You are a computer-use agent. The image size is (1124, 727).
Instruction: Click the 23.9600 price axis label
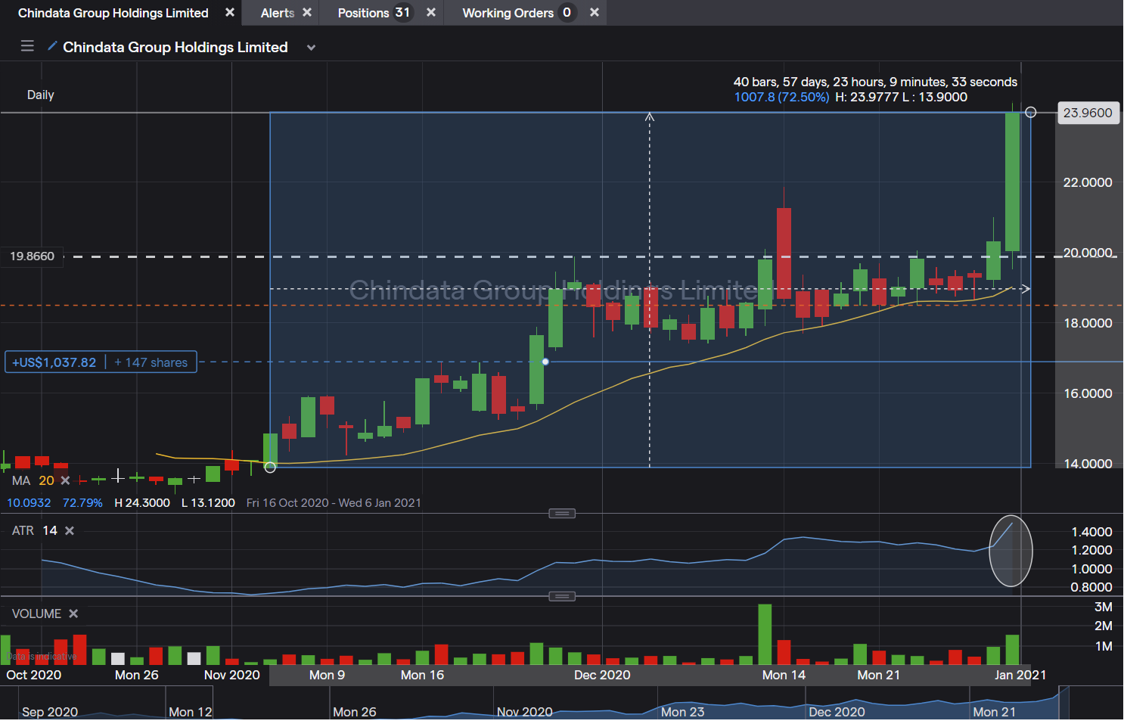tap(1088, 113)
